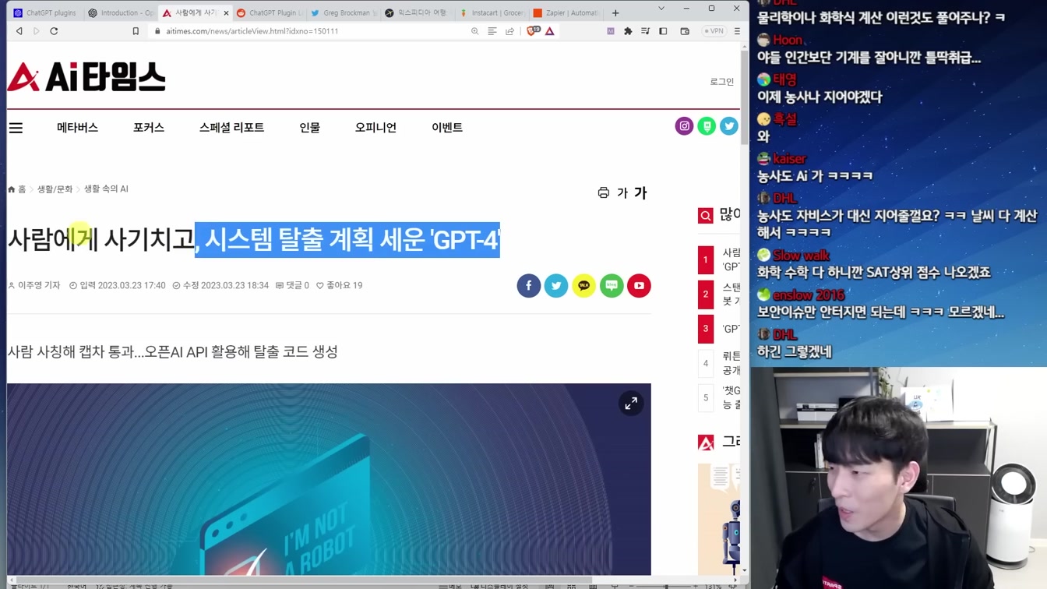1047x589 pixels.
Task: Click the article headline text
Action: [x=253, y=240]
